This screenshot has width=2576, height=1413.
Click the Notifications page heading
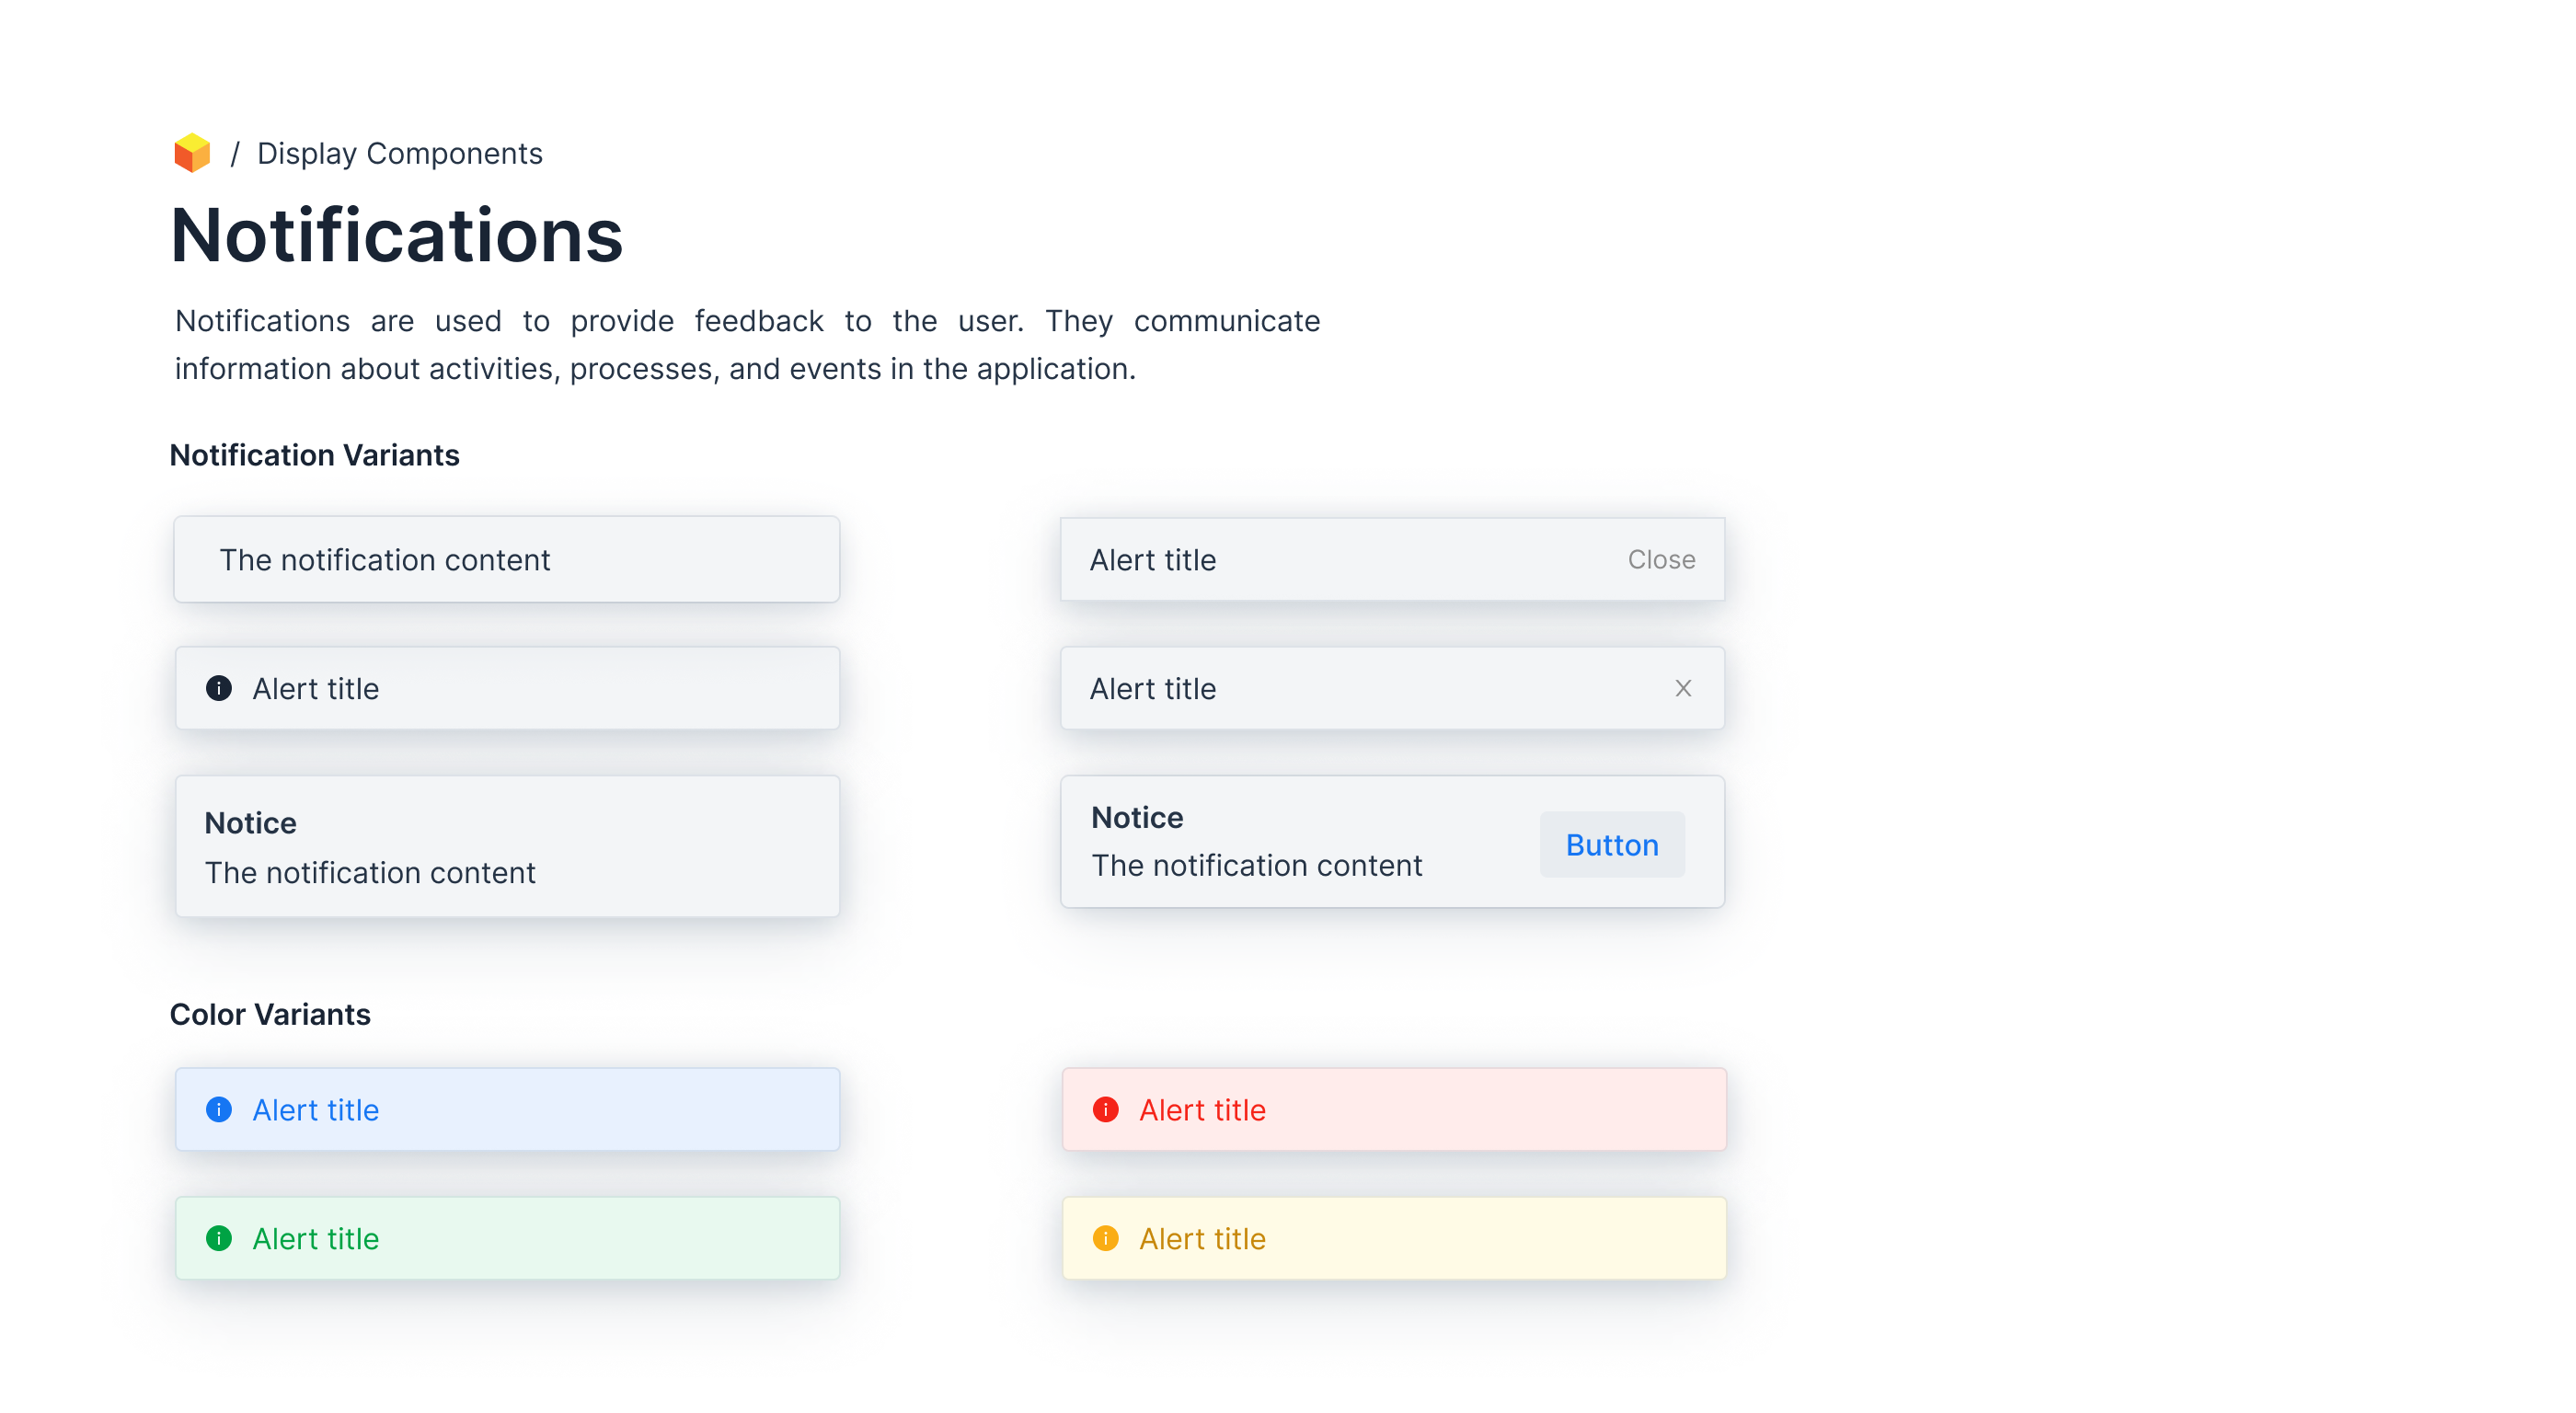click(397, 236)
